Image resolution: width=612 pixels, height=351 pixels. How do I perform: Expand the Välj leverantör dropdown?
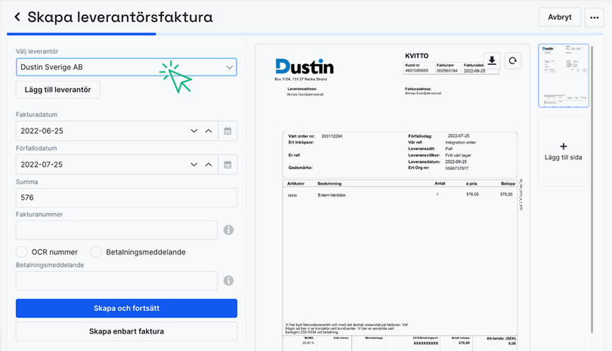point(230,67)
